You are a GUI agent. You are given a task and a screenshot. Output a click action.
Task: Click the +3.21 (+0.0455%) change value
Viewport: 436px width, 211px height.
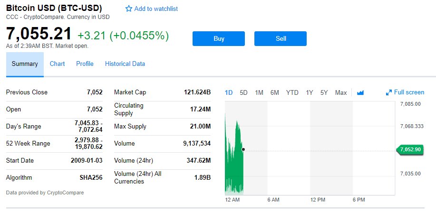coord(123,36)
